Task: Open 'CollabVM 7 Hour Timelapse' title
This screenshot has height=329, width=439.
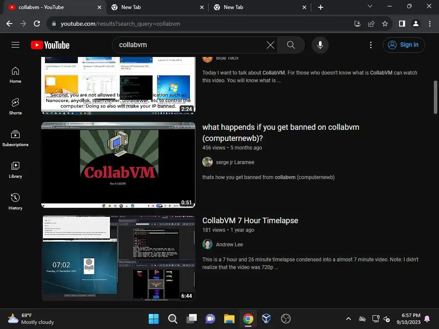Action: pos(250,221)
